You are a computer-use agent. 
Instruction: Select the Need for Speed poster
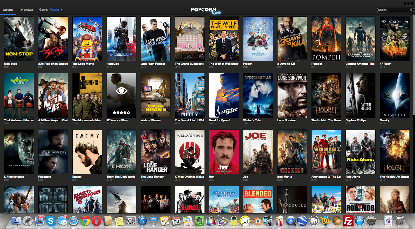coord(224,95)
